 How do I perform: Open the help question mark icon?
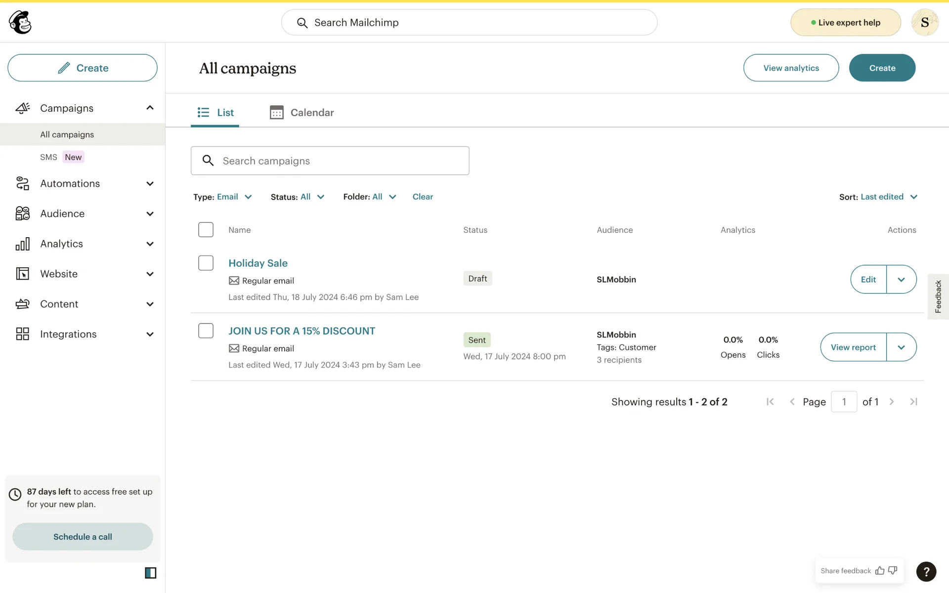pos(926,572)
